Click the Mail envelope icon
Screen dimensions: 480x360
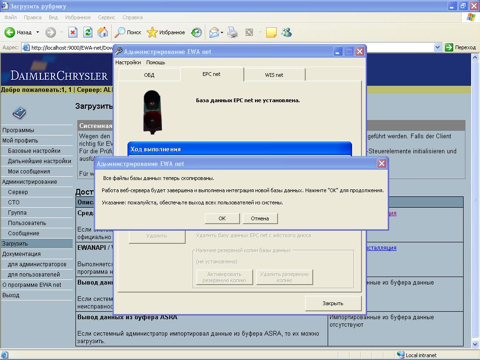214,32
